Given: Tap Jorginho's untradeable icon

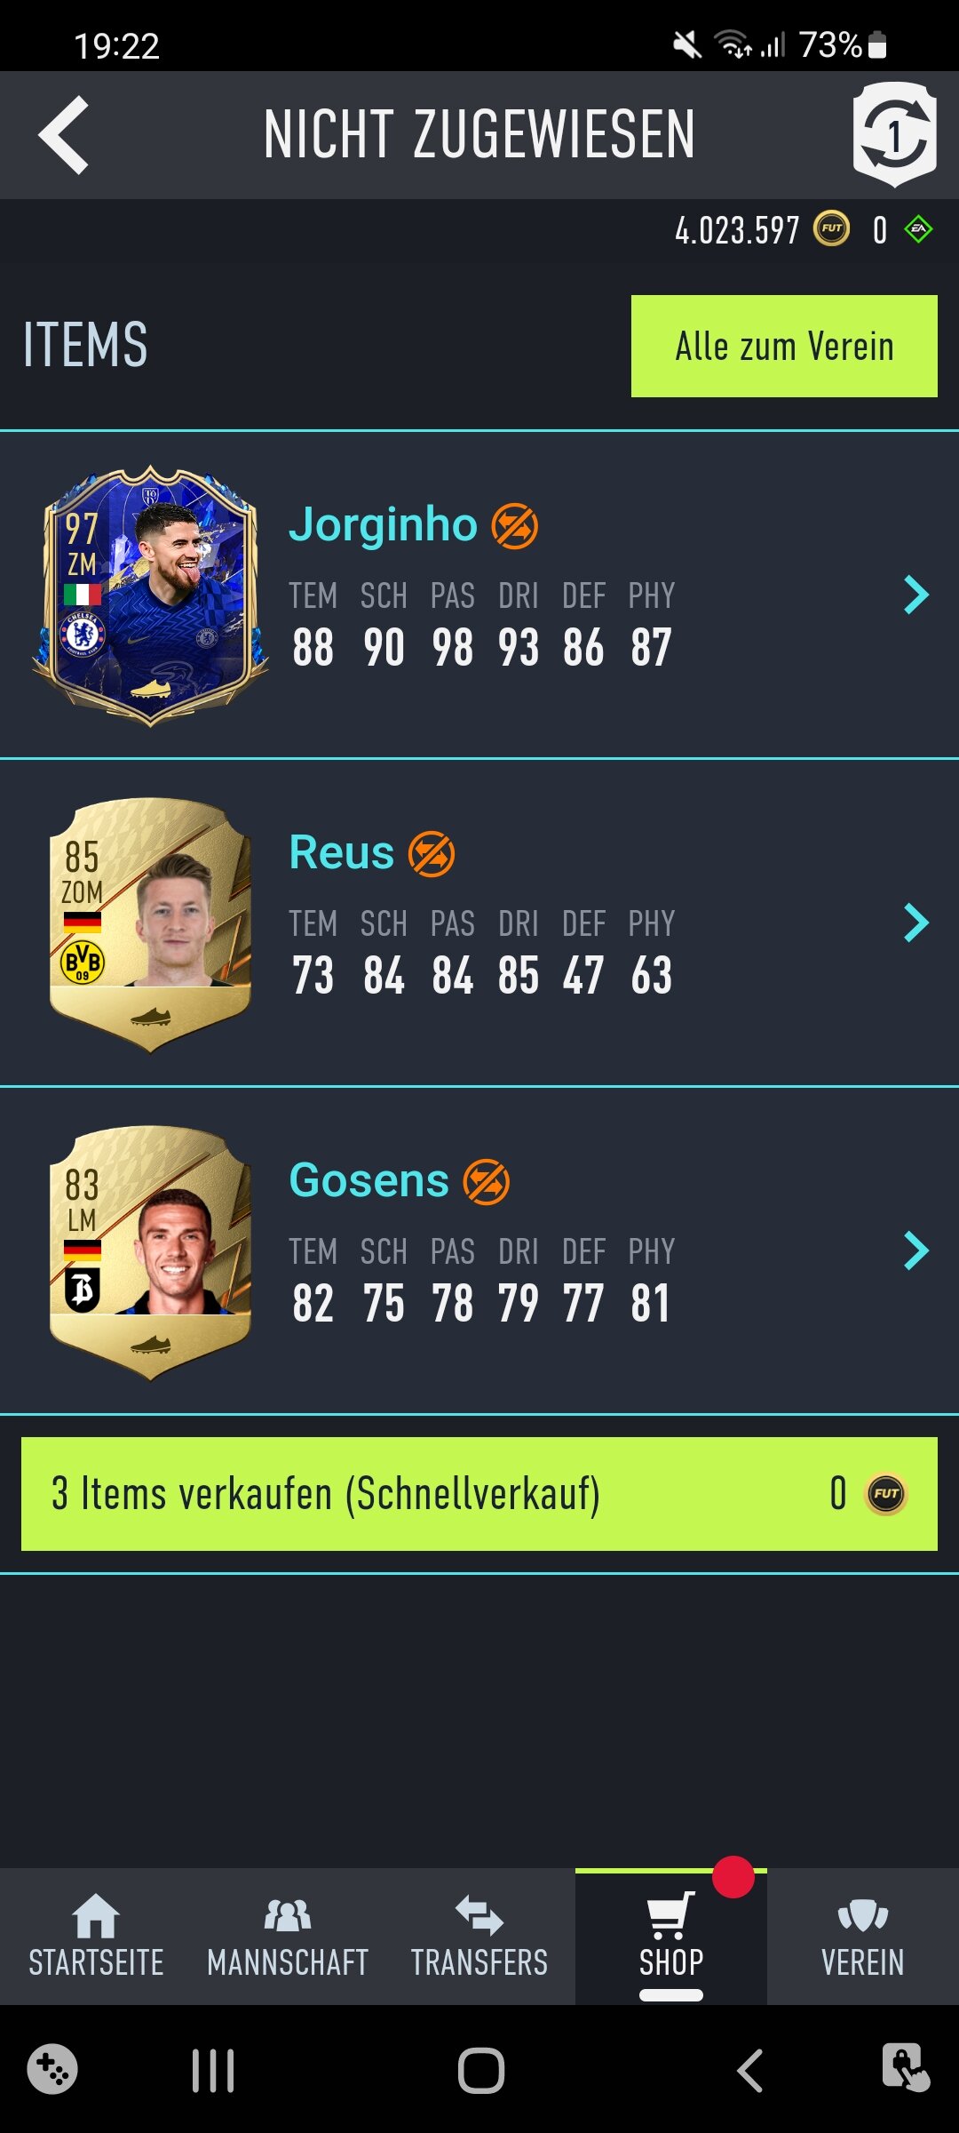Looking at the screenshot, I should [x=515, y=525].
